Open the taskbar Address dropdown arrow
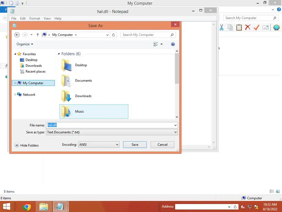282x212 pixels. [x=229, y=207]
